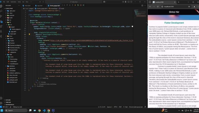Click the Chrome back arrow
The image size is (199, 113).
[150, 6]
